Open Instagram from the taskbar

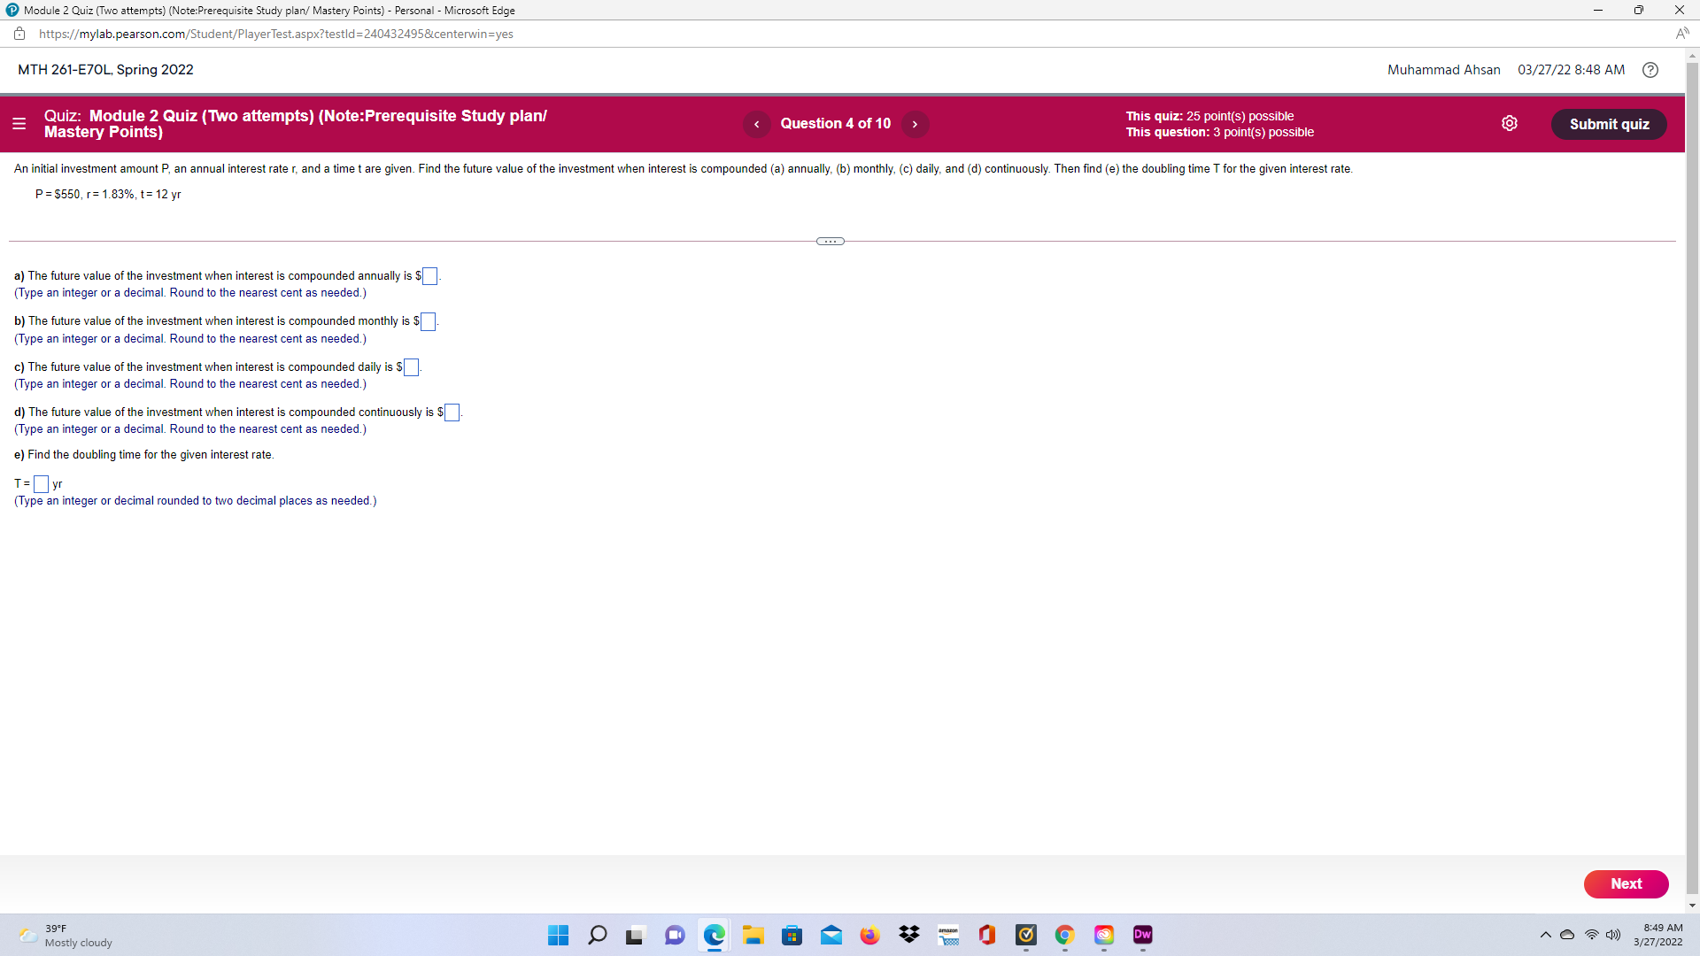pyautogui.click(x=1103, y=936)
